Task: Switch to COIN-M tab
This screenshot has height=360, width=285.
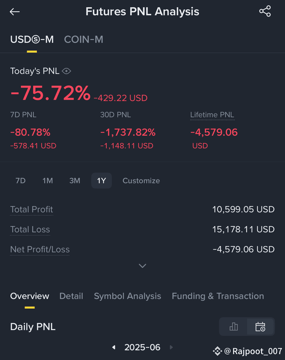Action: [84, 40]
